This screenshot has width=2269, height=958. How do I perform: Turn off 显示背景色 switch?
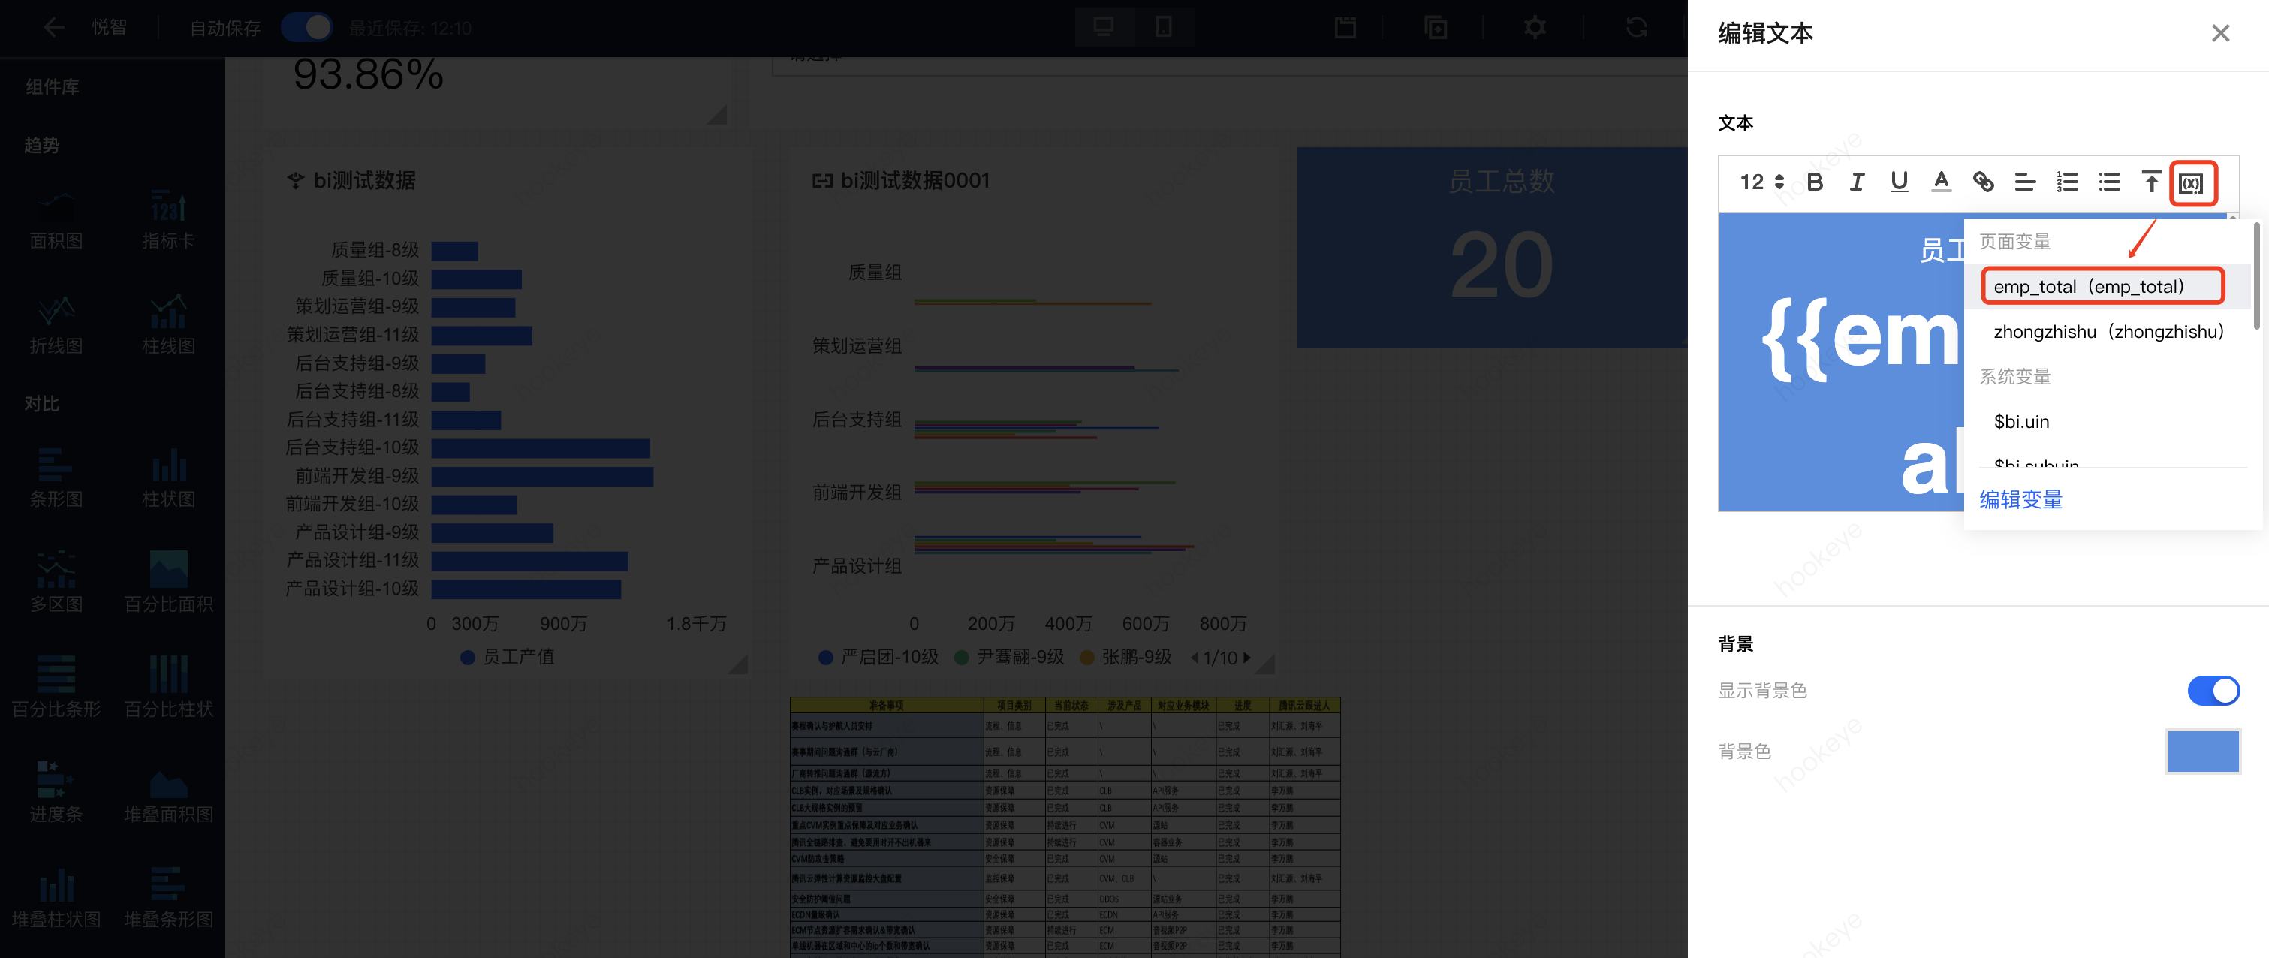pos(2213,690)
